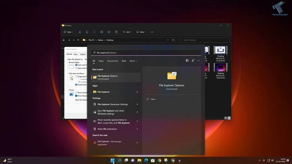The image size is (292, 164).
Task: Switch to the Documents search tab
Action: [x=113, y=61]
